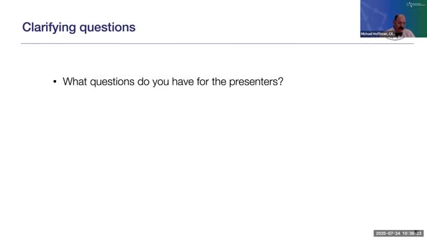Click the presenter's face in the webcam video
This screenshot has width=427, height=240.
pyautogui.click(x=400, y=23)
